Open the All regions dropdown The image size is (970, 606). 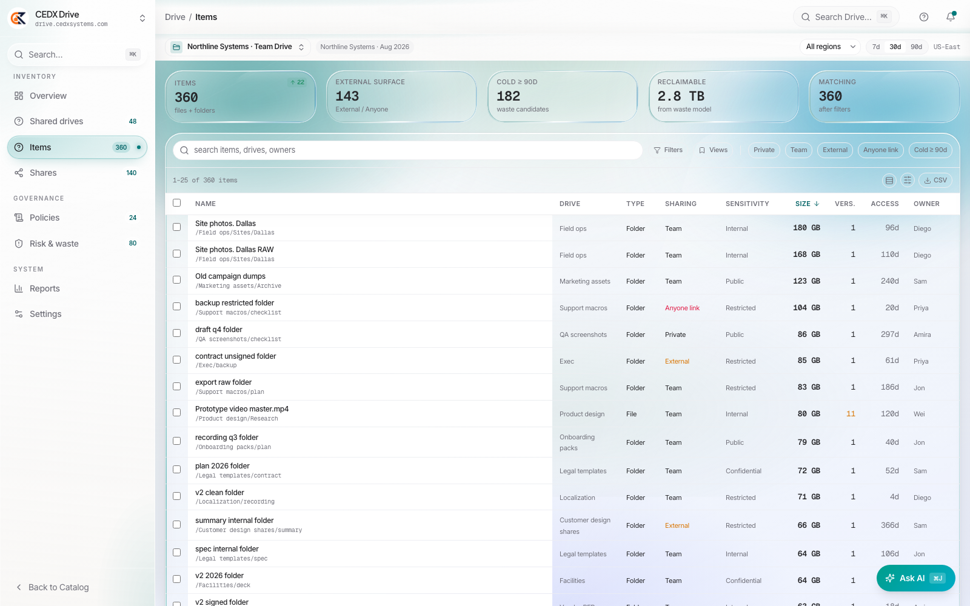(x=831, y=47)
